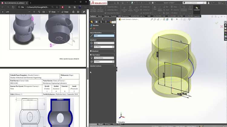Click the Search Commands box
This screenshot has width=227, height=127.
pos(195,3)
